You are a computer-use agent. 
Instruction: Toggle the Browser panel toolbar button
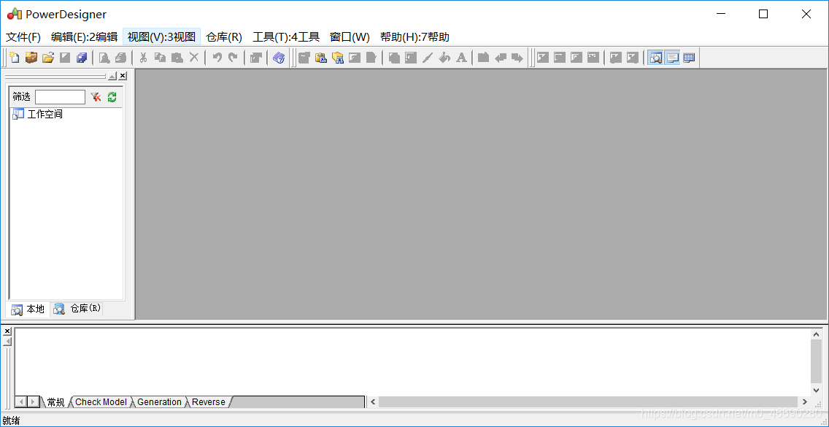click(655, 58)
